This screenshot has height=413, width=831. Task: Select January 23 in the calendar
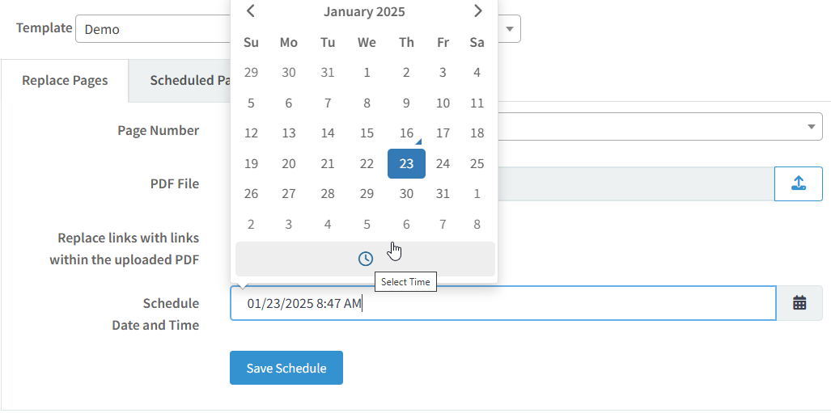pyautogui.click(x=406, y=163)
